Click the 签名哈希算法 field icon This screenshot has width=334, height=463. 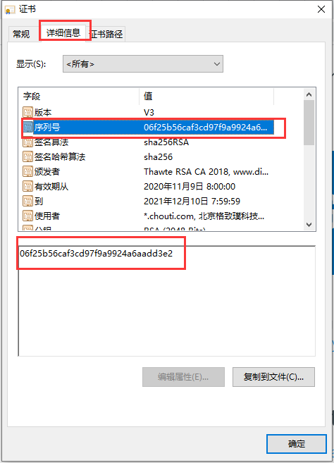pyautogui.click(x=27, y=156)
